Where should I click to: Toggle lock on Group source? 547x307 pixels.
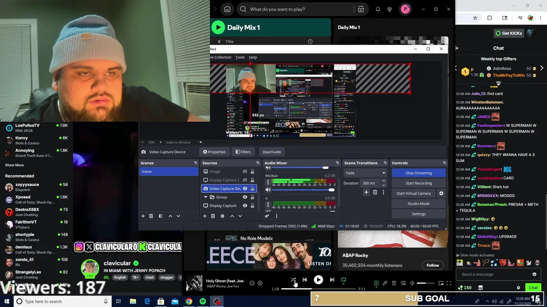pyautogui.click(x=252, y=197)
